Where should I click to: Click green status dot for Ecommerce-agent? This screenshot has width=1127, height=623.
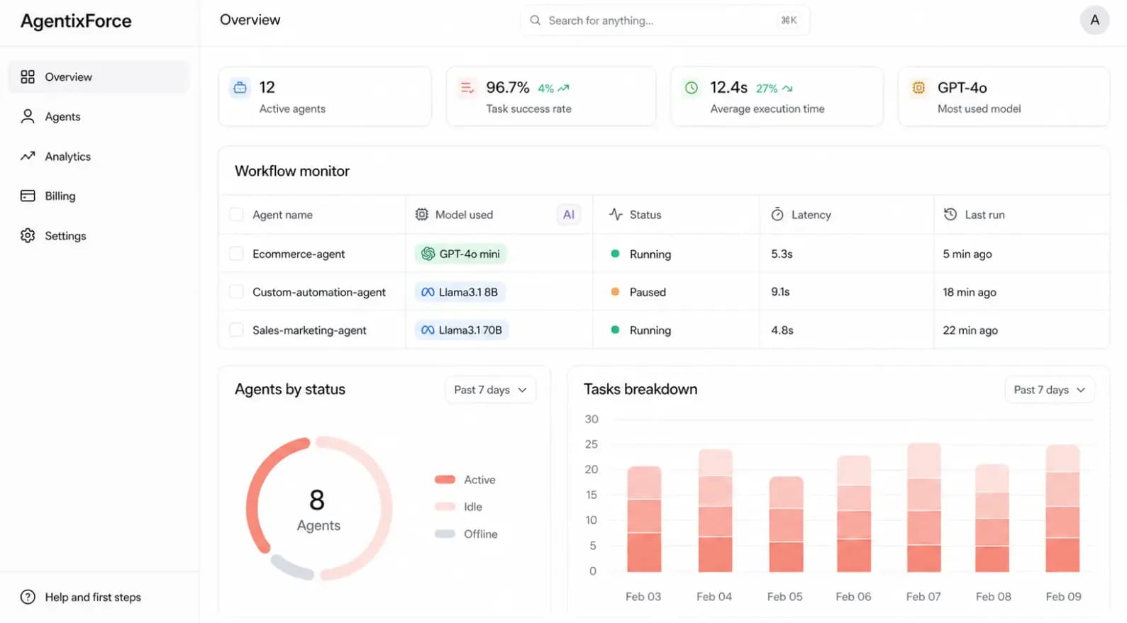615,254
